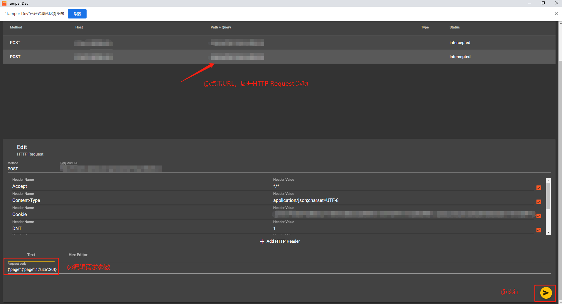Screen dimensions: 562x304
Task: Click the first row's intercepted status
Action: pyautogui.click(x=460, y=43)
